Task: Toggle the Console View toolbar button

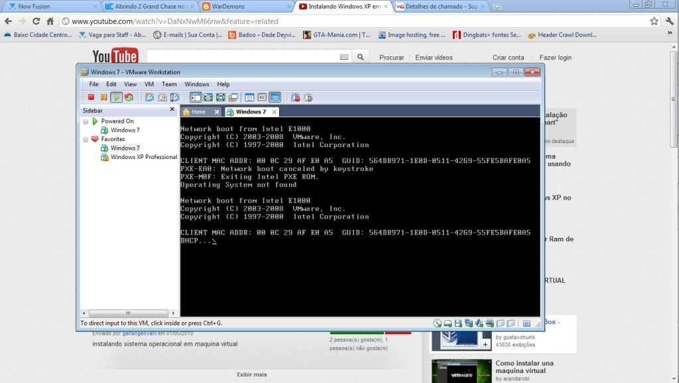Action: pyautogui.click(x=275, y=97)
